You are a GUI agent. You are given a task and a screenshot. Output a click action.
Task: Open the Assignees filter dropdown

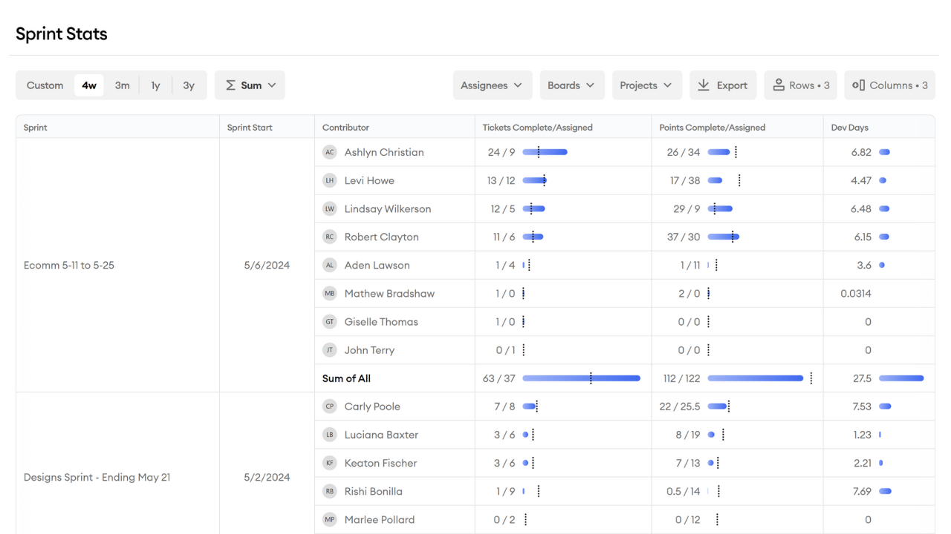tap(491, 85)
